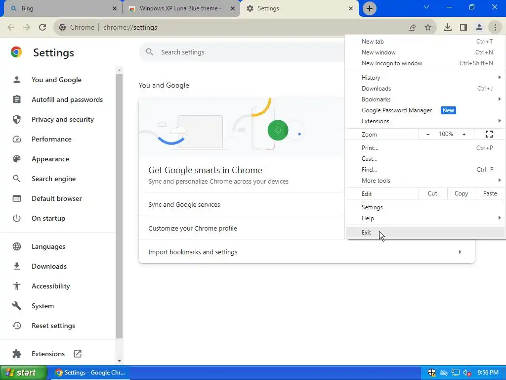Open the tab search chevron in title bar
The image size is (506, 380).
pyautogui.click(x=426, y=7)
